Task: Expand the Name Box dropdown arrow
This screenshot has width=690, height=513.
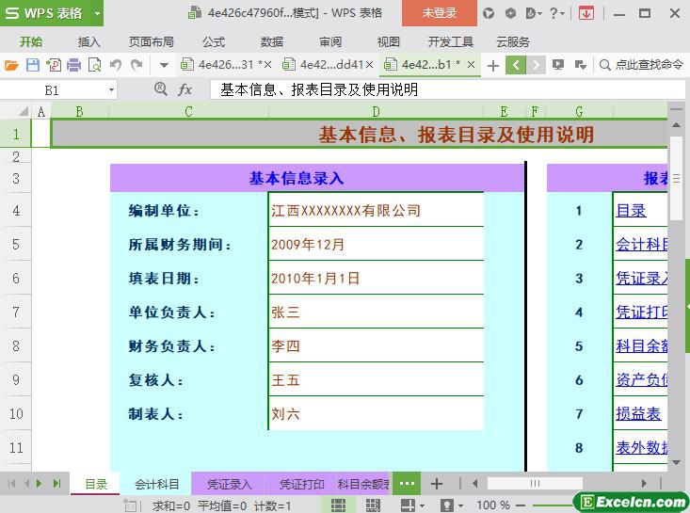Action: pos(111,89)
